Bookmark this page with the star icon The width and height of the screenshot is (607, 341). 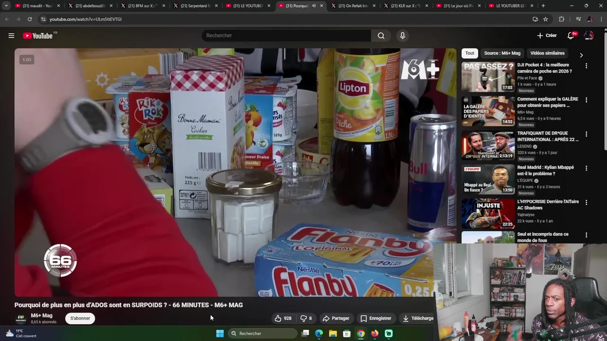pos(546,19)
